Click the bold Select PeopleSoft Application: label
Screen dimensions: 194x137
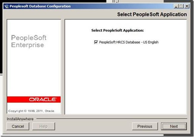pos(117,30)
